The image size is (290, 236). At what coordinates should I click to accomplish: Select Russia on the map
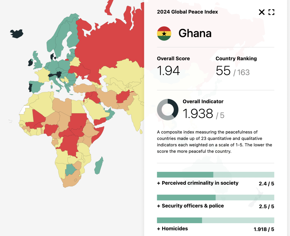[x=111, y=46]
